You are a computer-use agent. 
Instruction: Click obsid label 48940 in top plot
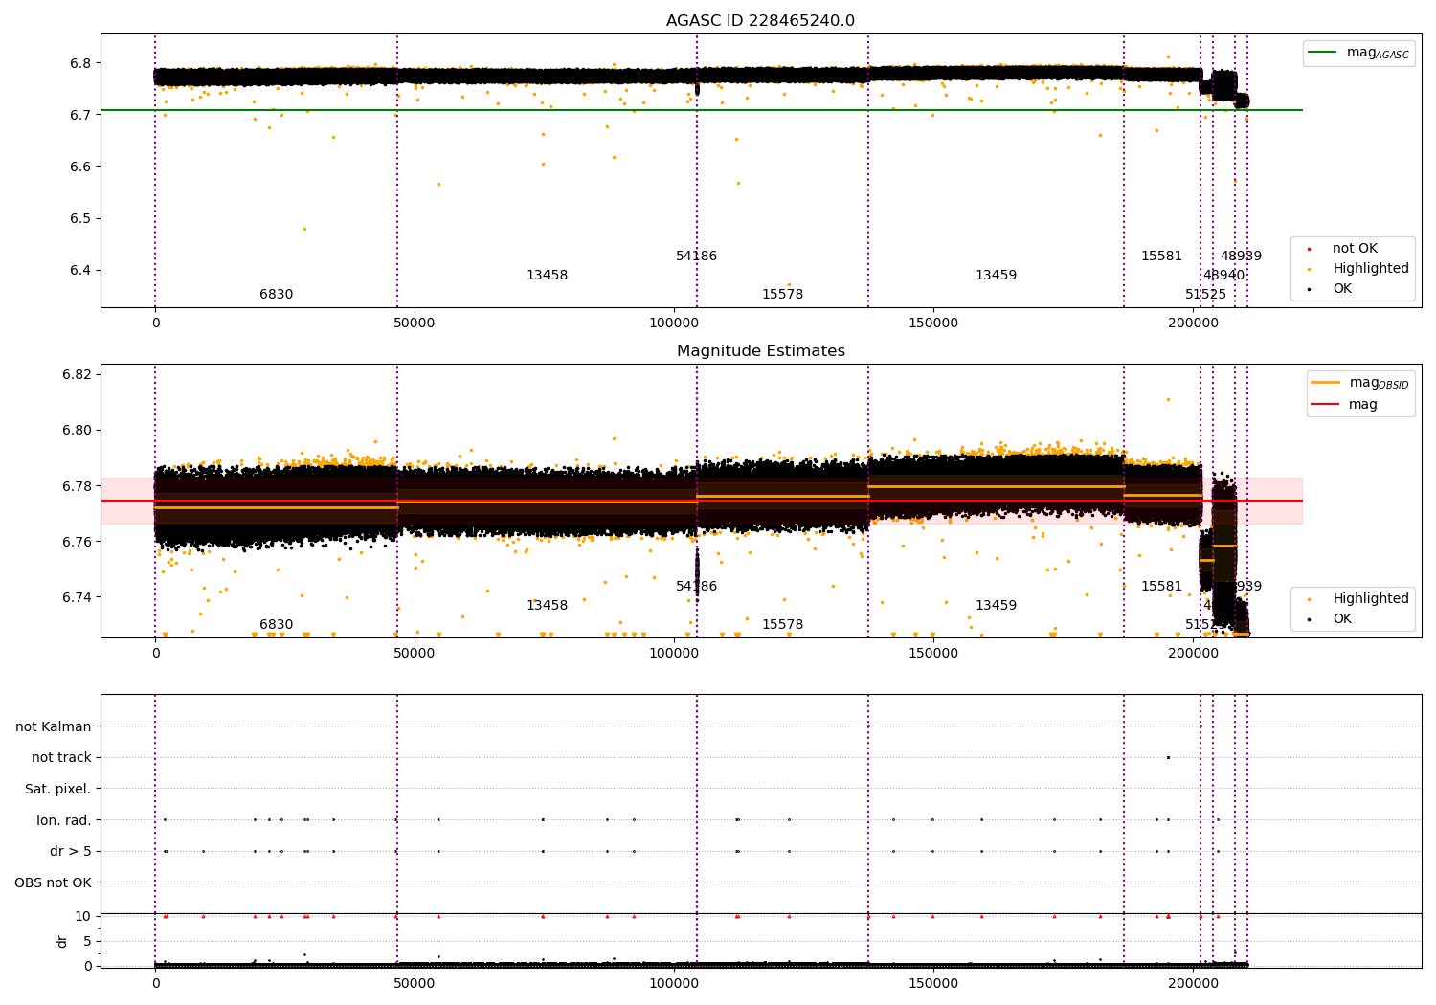pyautogui.click(x=1223, y=276)
